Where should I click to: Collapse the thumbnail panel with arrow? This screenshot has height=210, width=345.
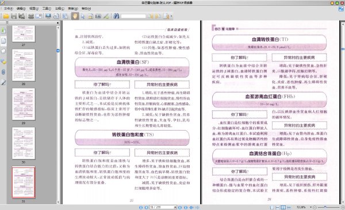click(x=57, y=23)
